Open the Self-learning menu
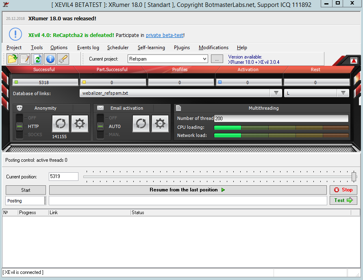The width and height of the screenshot is (363, 280). click(x=151, y=48)
